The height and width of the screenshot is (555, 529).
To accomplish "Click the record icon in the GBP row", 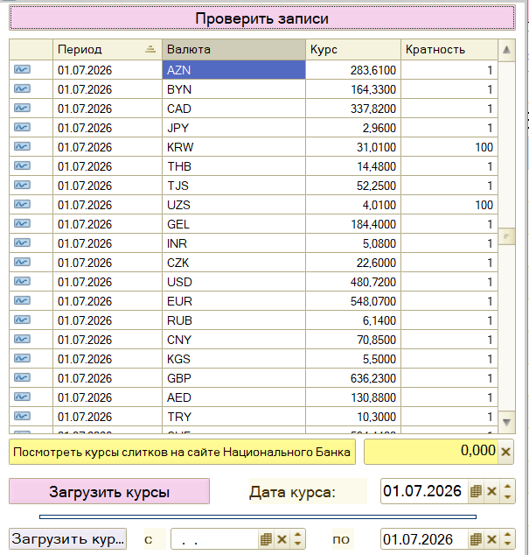I will click(x=22, y=377).
